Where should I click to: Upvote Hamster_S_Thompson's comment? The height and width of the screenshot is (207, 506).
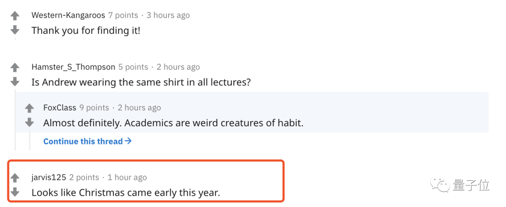pyautogui.click(x=15, y=67)
